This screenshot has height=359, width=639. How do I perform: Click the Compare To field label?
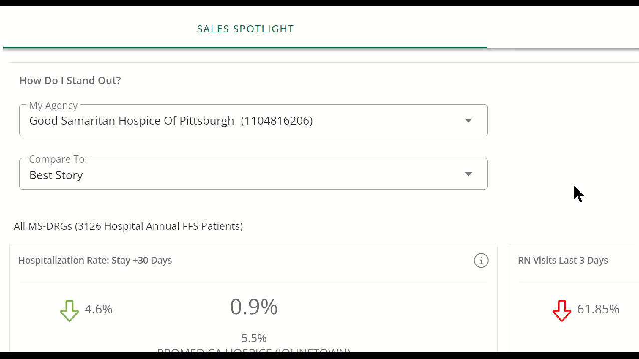58,159
